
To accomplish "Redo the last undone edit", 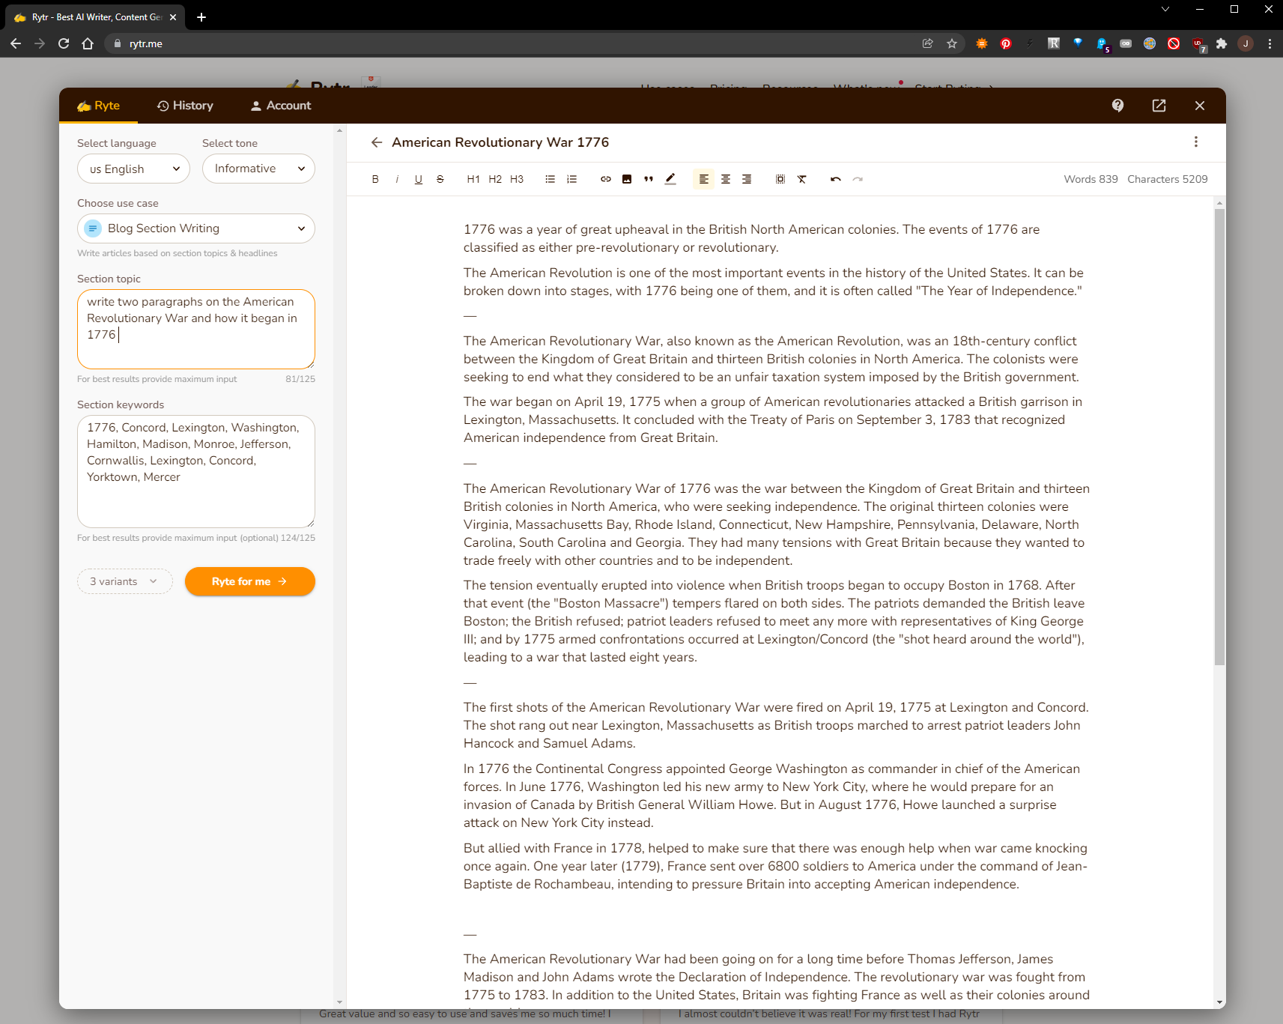I will click(x=858, y=179).
